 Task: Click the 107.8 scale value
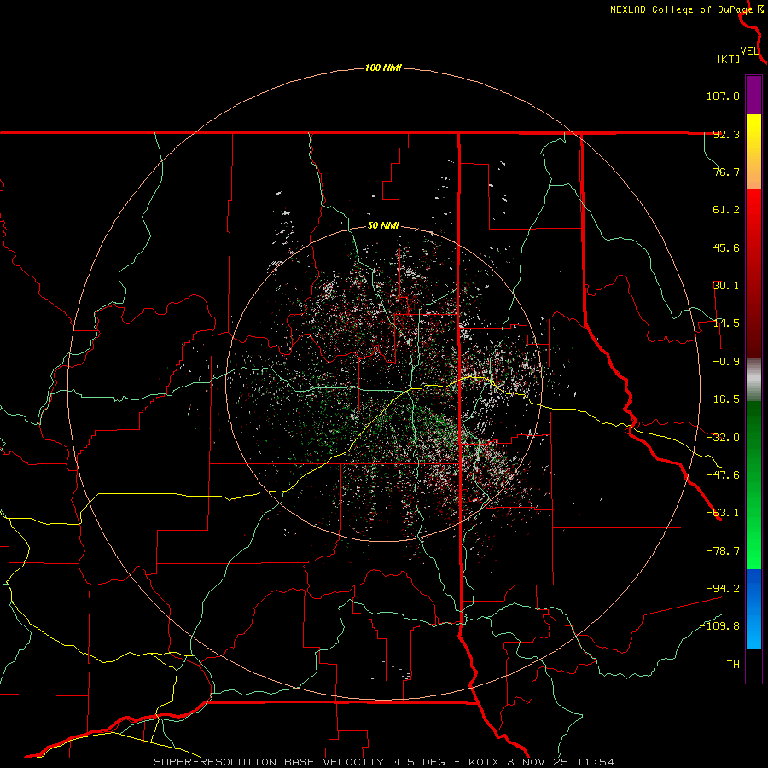[723, 96]
